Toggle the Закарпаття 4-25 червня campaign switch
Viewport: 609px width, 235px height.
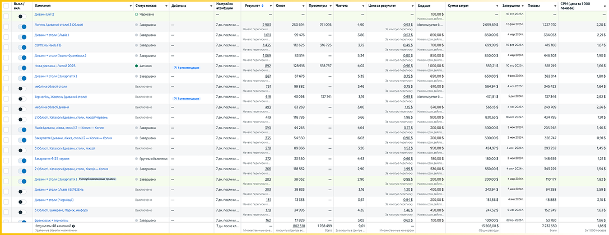point(22,161)
